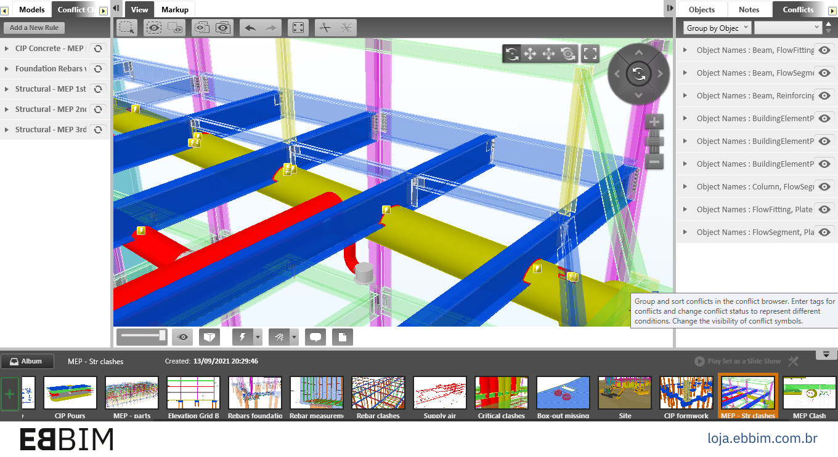
Task: Click the Album button
Action: pos(27,362)
